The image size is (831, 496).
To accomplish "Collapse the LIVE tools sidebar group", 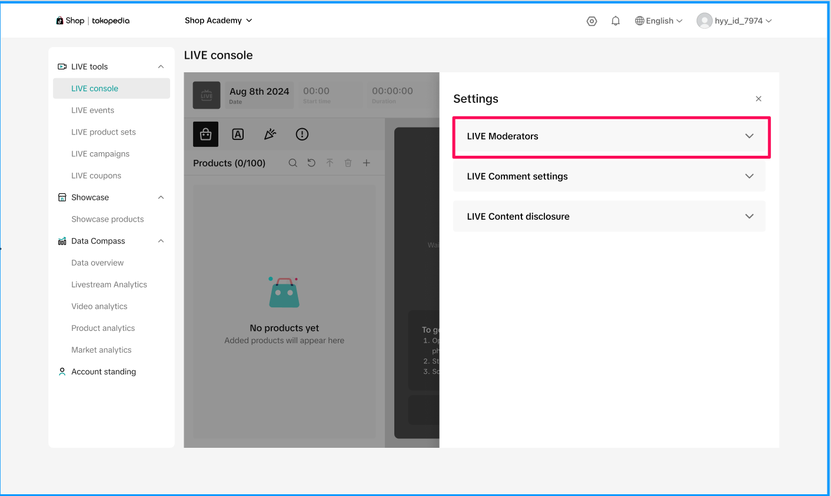I will pos(161,67).
